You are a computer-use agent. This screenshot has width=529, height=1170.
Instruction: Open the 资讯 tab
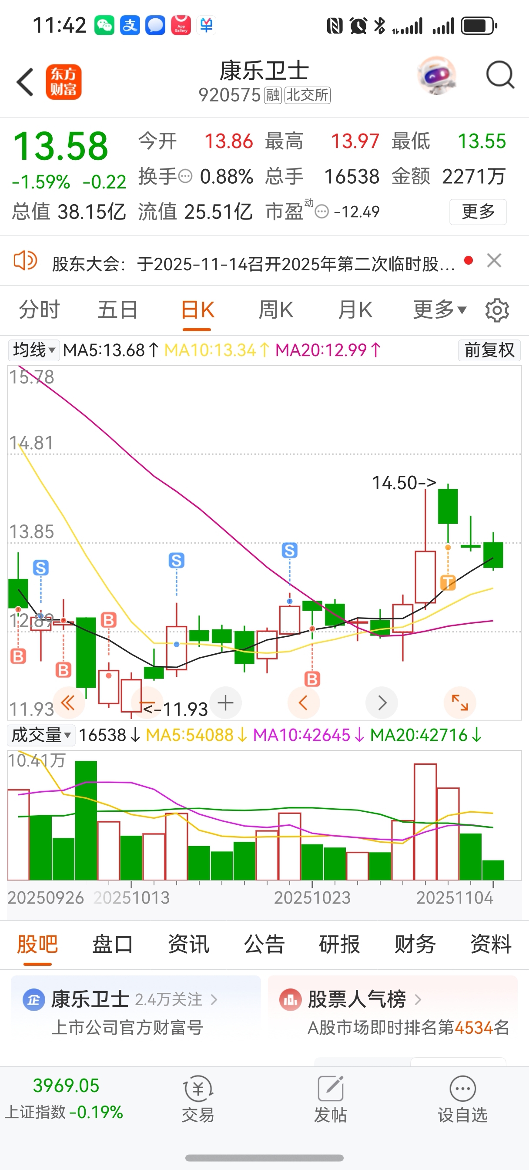tap(188, 945)
